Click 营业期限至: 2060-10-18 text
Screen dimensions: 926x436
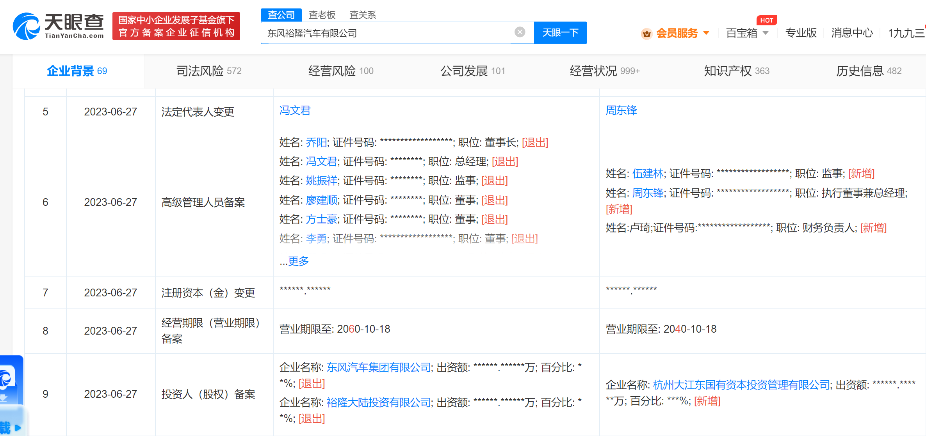(x=335, y=329)
